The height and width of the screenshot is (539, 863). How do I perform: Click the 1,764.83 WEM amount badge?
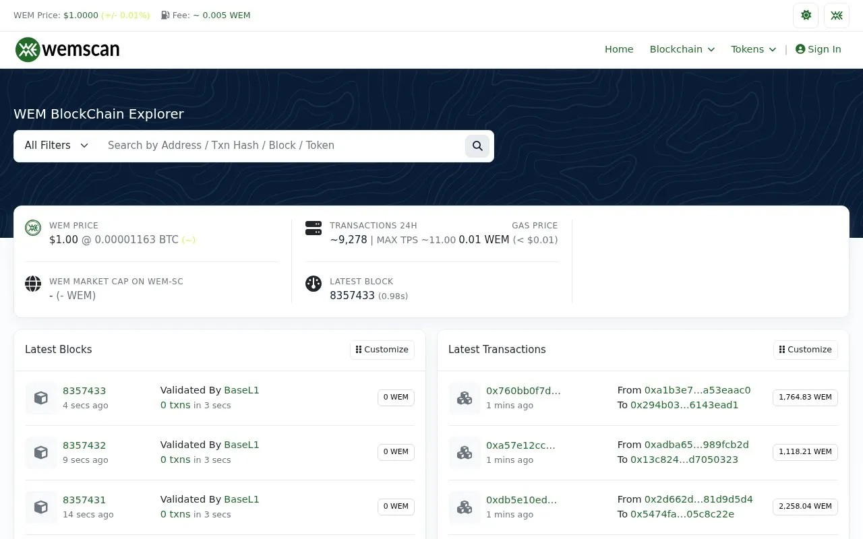coord(805,398)
